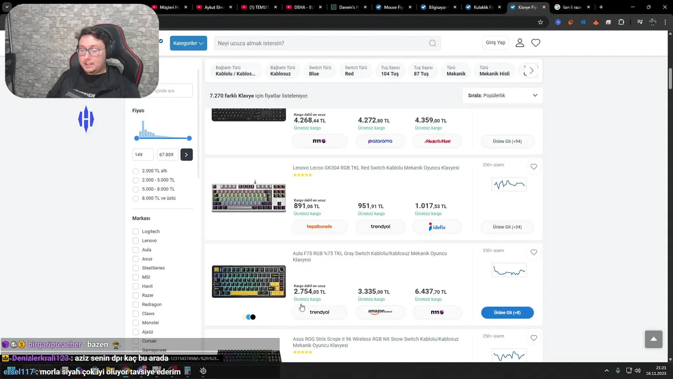Jump back to top of page
Viewport: 673px width, 379px height.
coord(654,339)
